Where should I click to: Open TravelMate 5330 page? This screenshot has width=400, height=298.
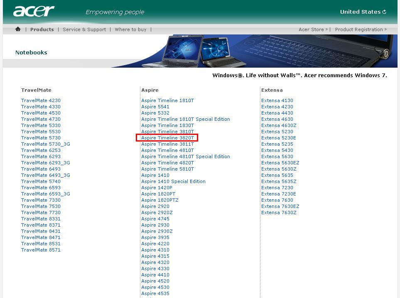pyautogui.click(x=41, y=125)
